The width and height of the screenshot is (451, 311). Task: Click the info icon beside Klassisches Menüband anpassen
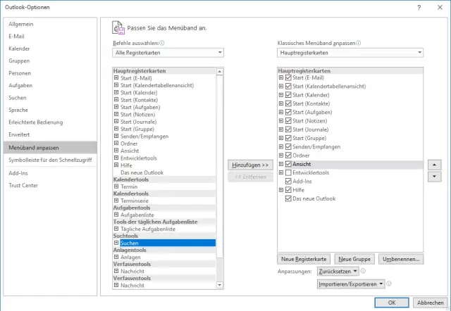pos(359,43)
